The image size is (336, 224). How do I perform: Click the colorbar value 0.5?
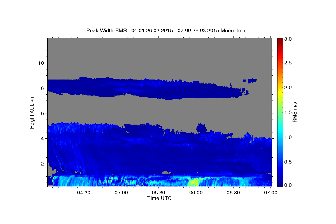coord(288,162)
